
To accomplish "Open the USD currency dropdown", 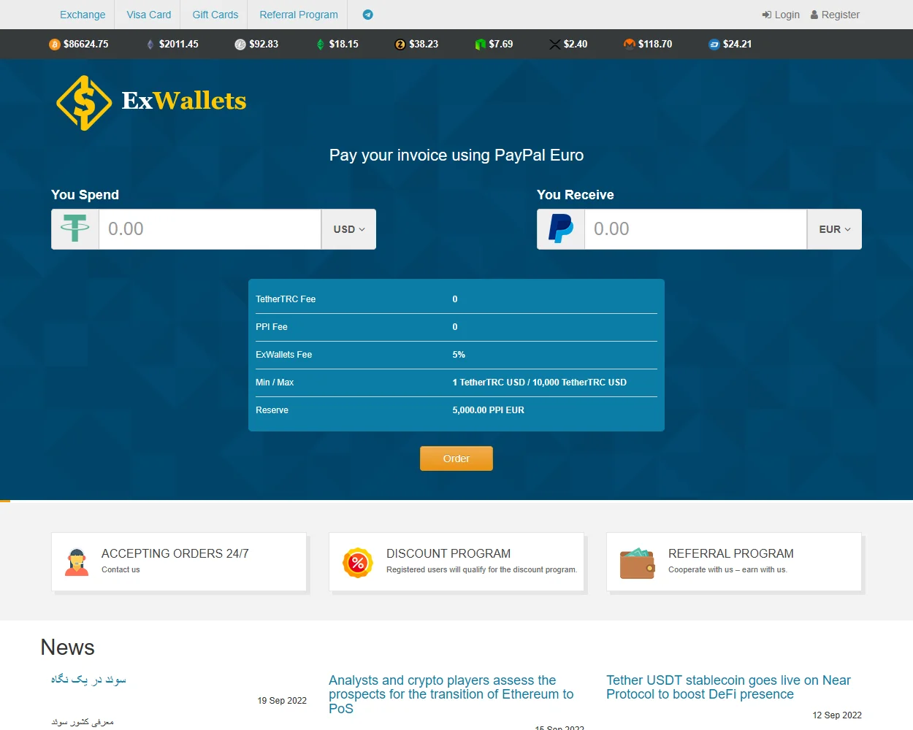I will click(x=349, y=229).
